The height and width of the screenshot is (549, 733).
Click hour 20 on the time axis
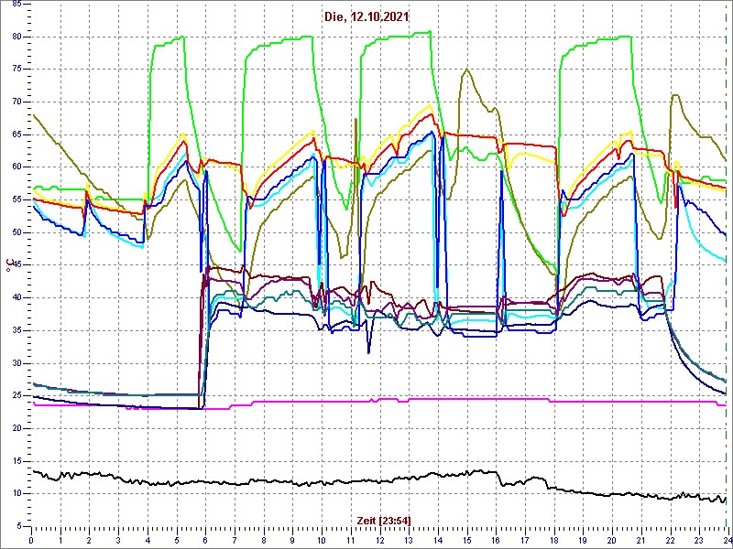[x=612, y=540]
